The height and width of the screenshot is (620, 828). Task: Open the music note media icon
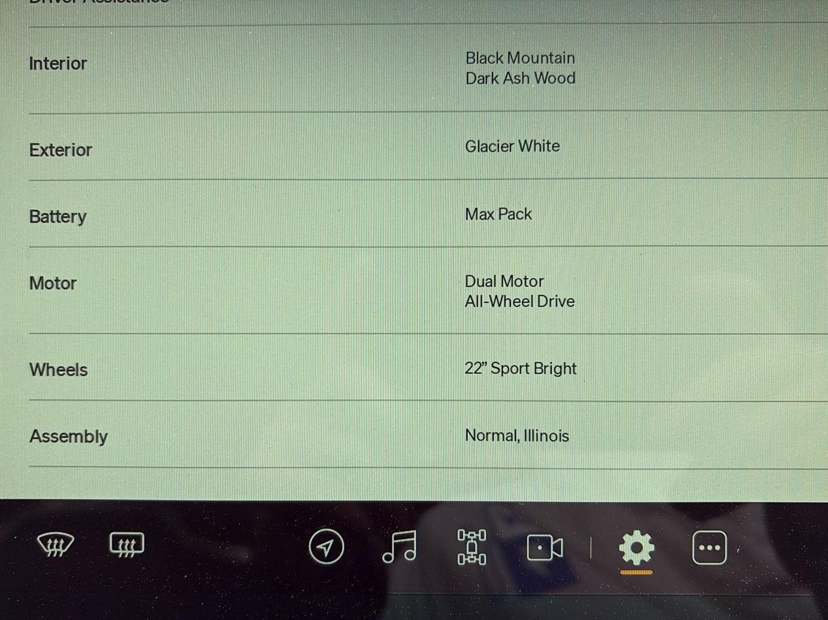399,546
